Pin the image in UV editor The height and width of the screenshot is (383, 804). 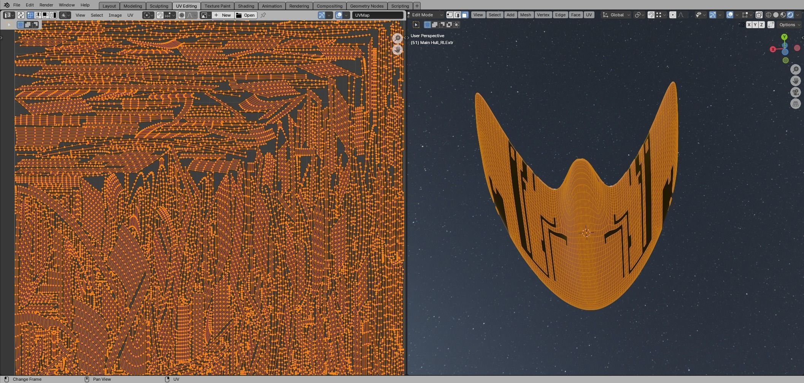(263, 15)
